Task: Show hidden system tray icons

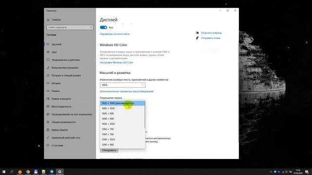Action: (x=271, y=172)
